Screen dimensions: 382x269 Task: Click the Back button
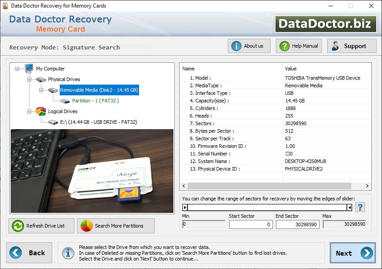pyautogui.click(x=29, y=253)
